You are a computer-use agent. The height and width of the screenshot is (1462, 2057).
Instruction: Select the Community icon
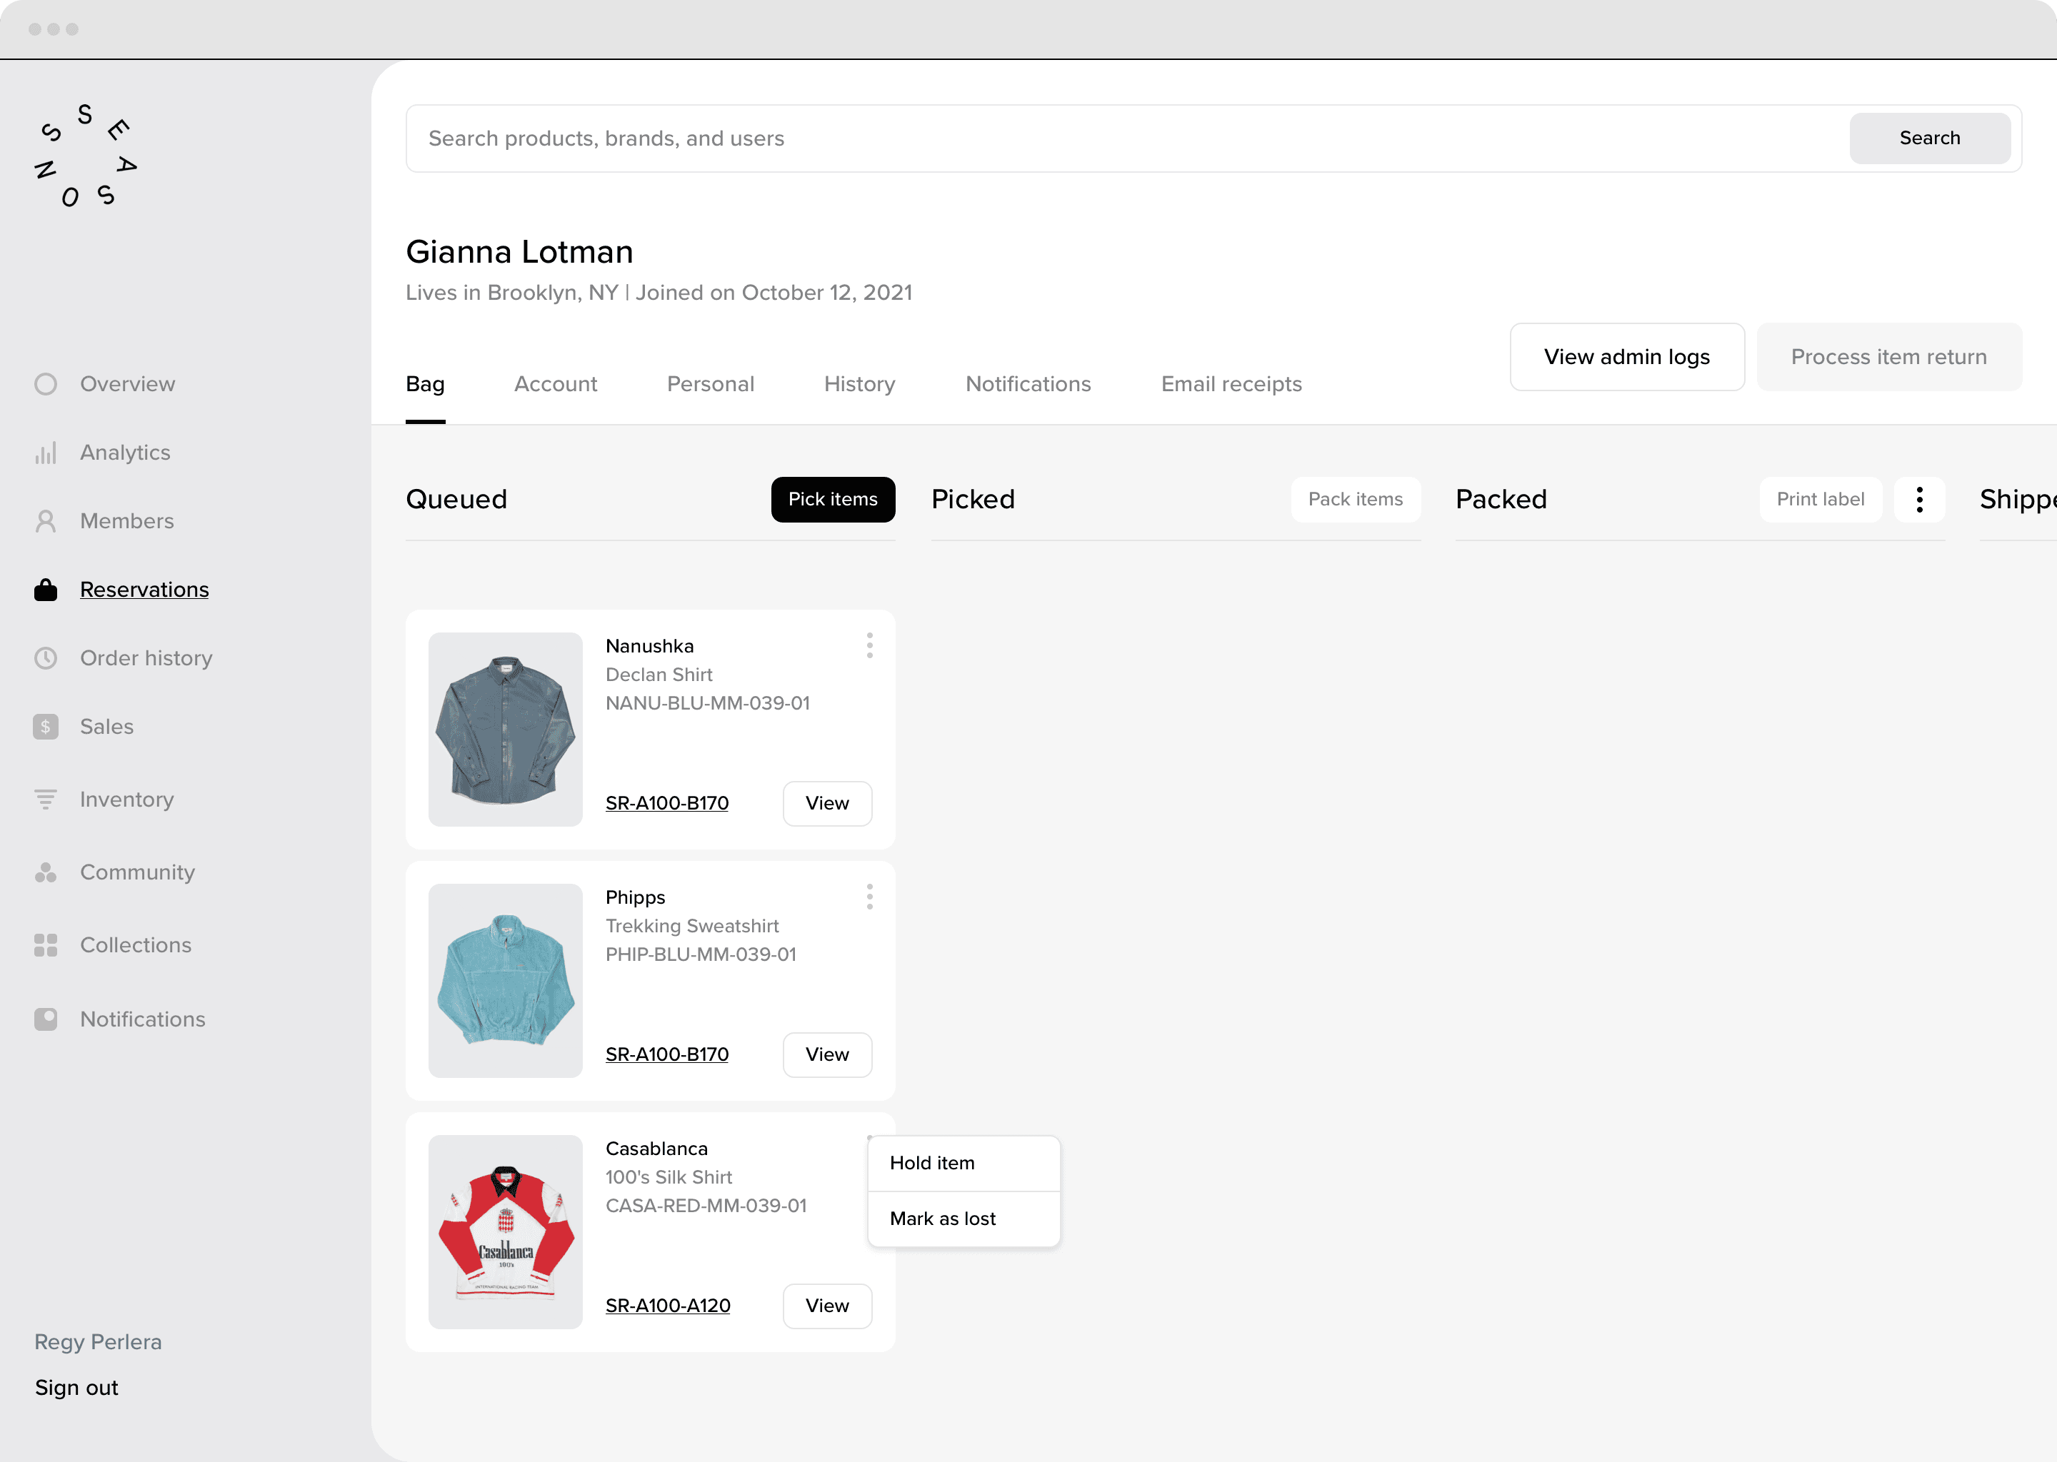(x=46, y=872)
